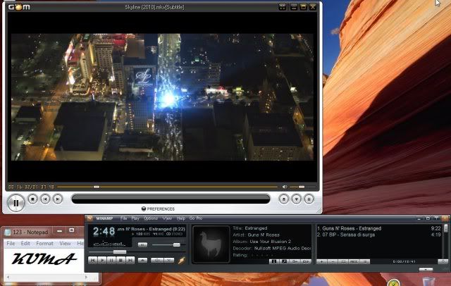Click Winamp file info button
The image size is (451, 286).
click(x=274, y=261)
